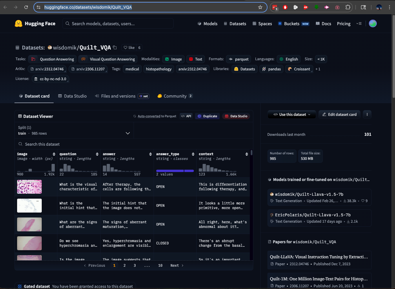Open the Chrome three-dot menu
395x289 pixels.
click(389, 7)
